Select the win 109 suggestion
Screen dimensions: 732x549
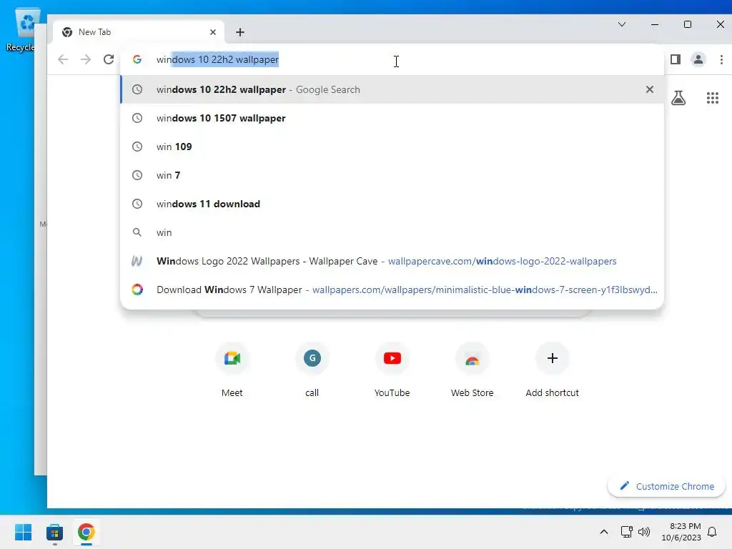click(x=392, y=147)
